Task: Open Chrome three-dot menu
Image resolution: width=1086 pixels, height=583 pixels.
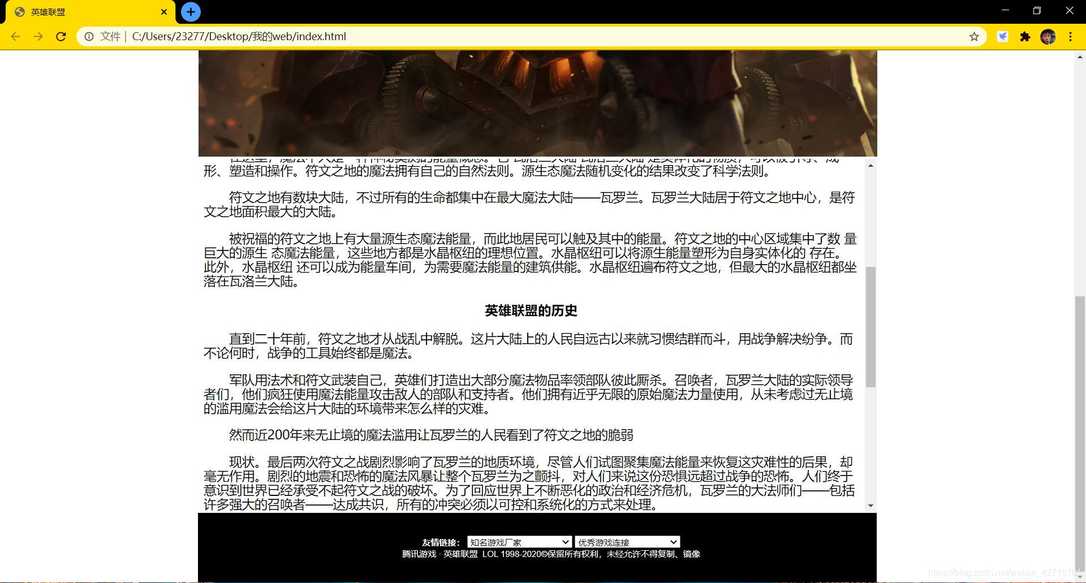Action: click(1070, 37)
